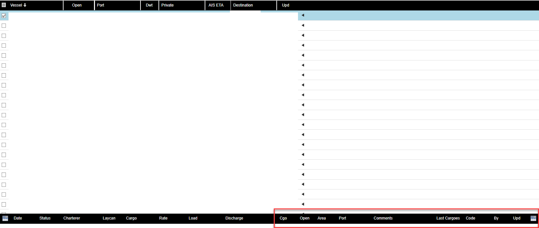Tick the checkbox in the fourth vessel row
Viewport: 539px width, 228px height.
tap(4, 45)
